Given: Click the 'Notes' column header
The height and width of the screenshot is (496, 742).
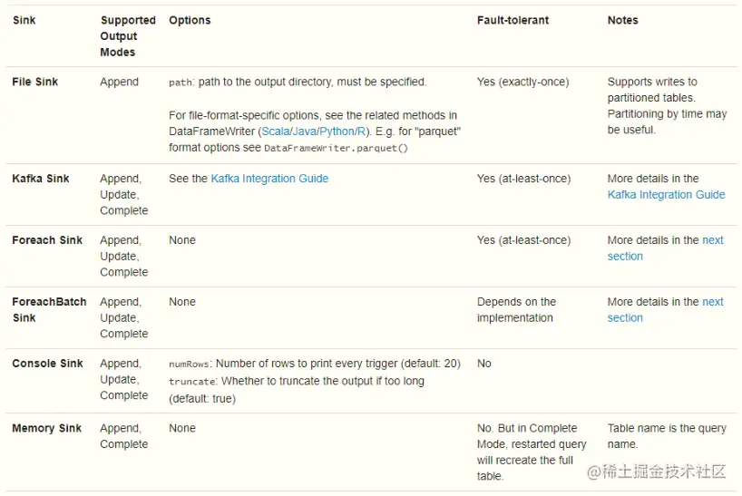Looking at the screenshot, I should pyautogui.click(x=622, y=20).
